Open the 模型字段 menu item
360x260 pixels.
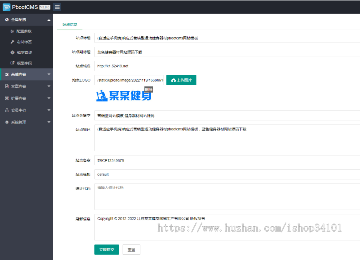tap(27, 63)
